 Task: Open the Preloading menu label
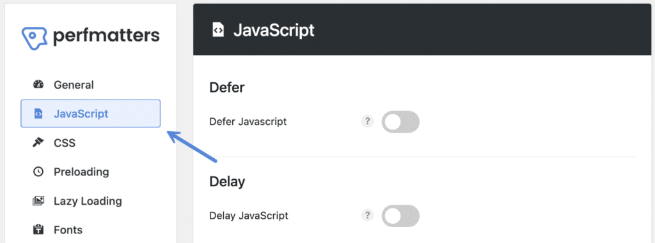pos(81,172)
